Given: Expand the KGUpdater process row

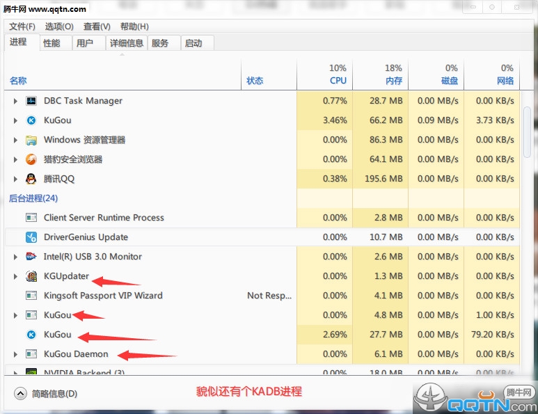Looking at the screenshot, I should coord(15,276).
